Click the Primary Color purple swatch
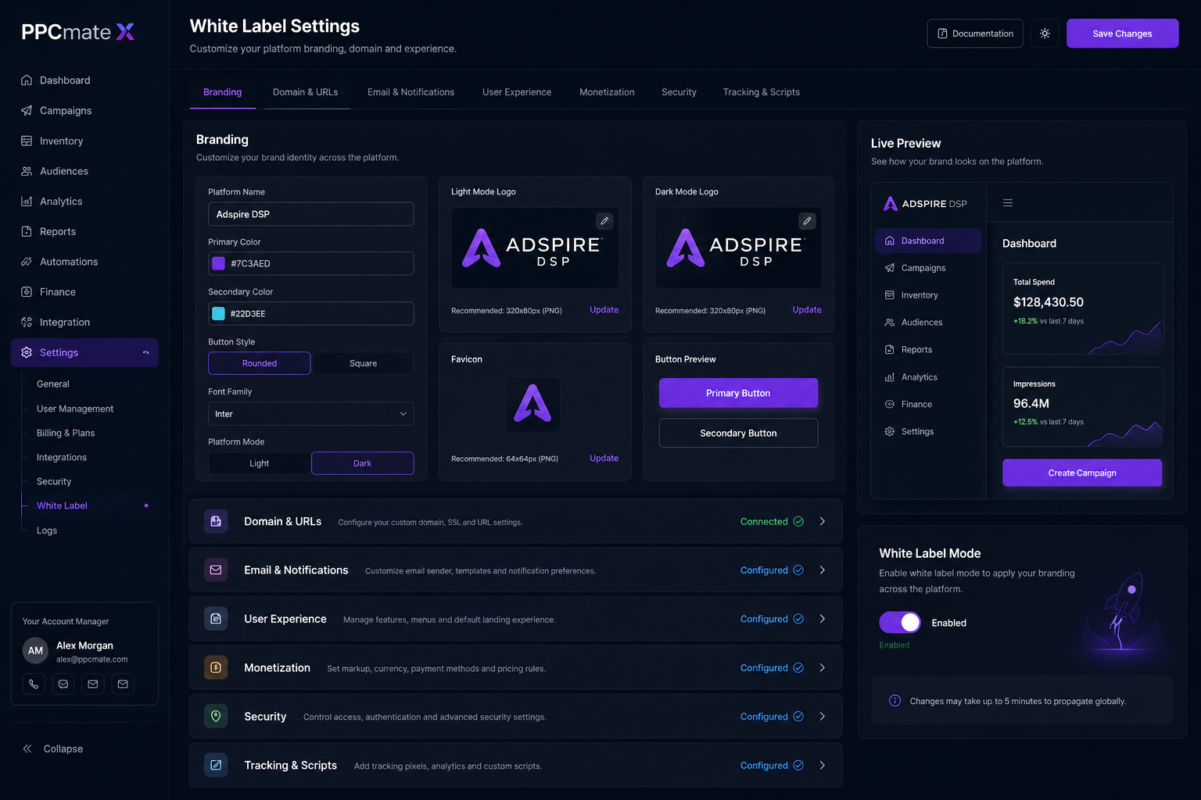The width and height of the screenshot is (1201, 800). [219, 264]
